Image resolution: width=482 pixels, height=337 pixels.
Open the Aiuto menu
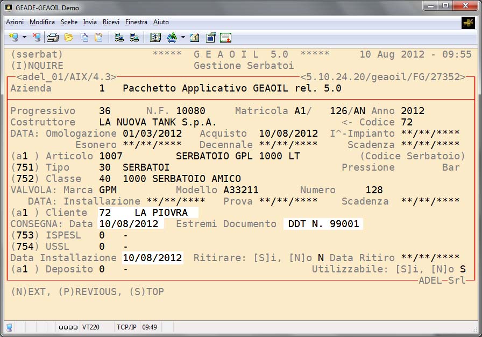161,22
